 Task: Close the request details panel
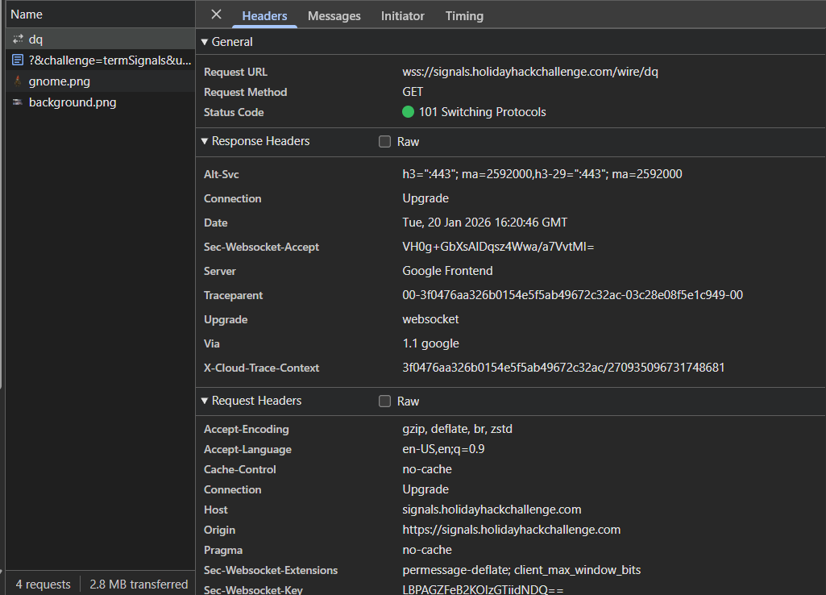[x=216, y=15]
